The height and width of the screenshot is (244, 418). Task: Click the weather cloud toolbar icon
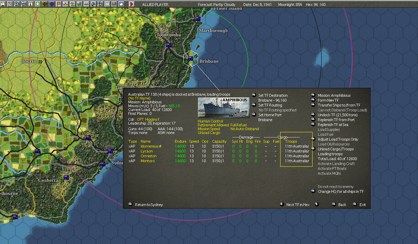tap(121, 4)
